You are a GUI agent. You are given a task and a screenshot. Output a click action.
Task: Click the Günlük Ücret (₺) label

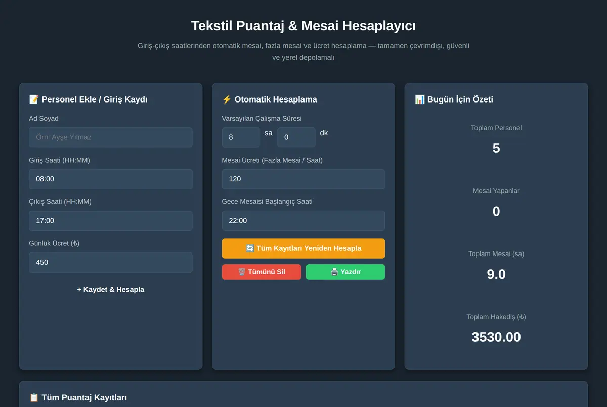click(54, 243)
